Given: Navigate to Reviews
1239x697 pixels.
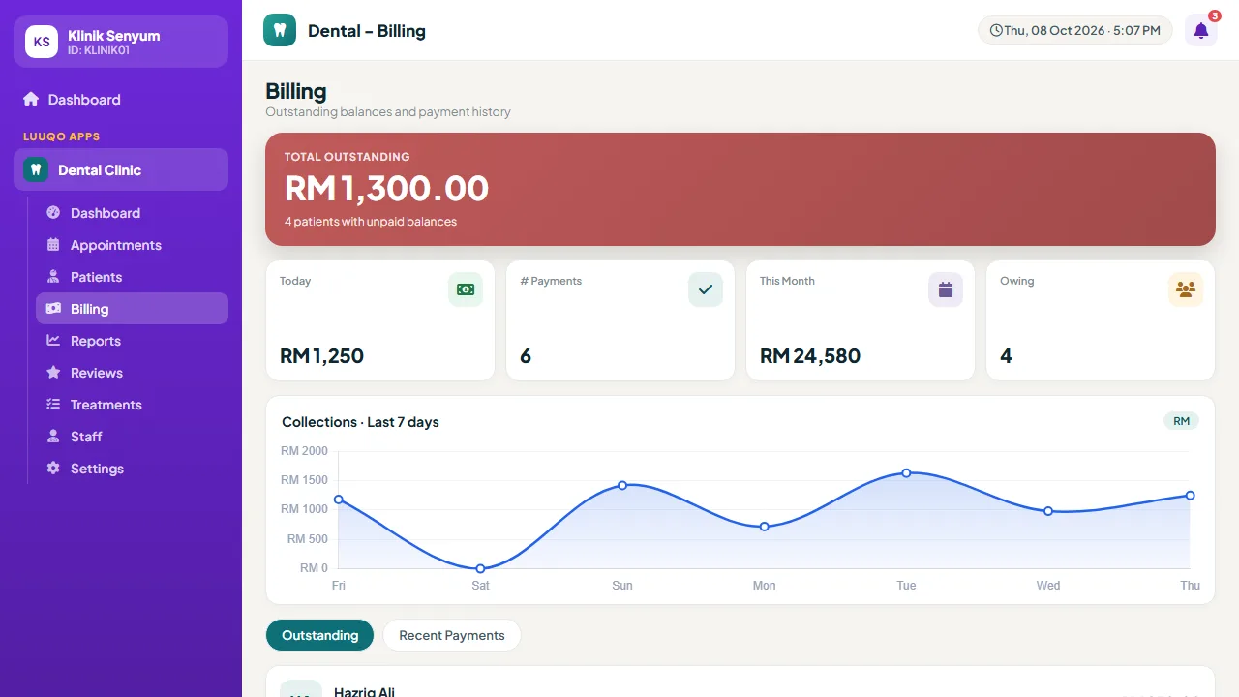Looking at the screenshot, I should [132, 373].
